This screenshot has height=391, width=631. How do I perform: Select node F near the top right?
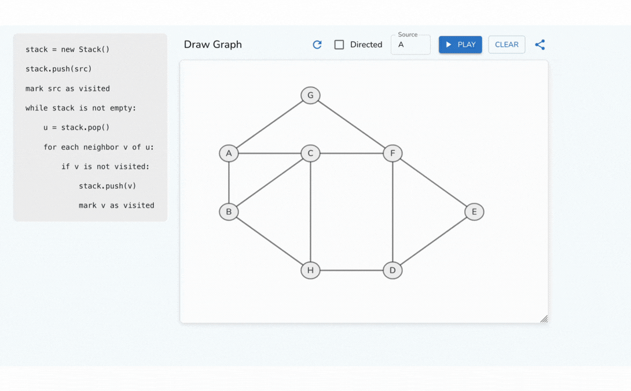click(x=392, y=153)
